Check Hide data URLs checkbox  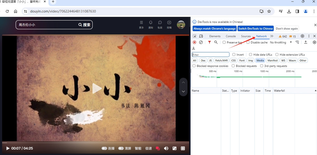250,55
